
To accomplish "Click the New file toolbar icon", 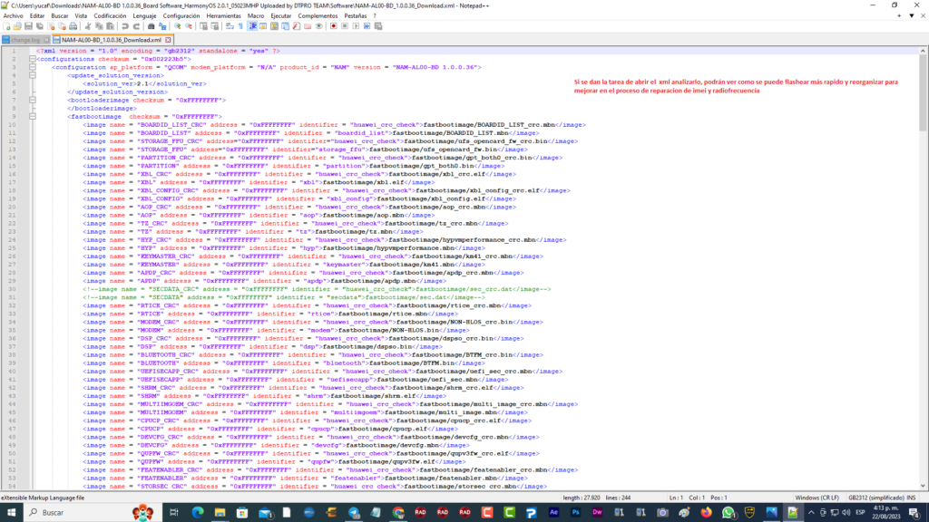I will 6,27.
